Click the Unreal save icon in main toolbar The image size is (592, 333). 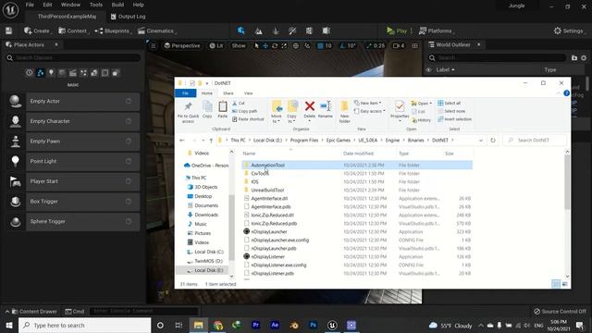click(x=8, y=31)
